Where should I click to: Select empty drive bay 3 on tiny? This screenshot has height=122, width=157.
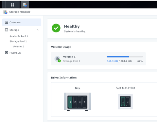(x=80, y=102)
